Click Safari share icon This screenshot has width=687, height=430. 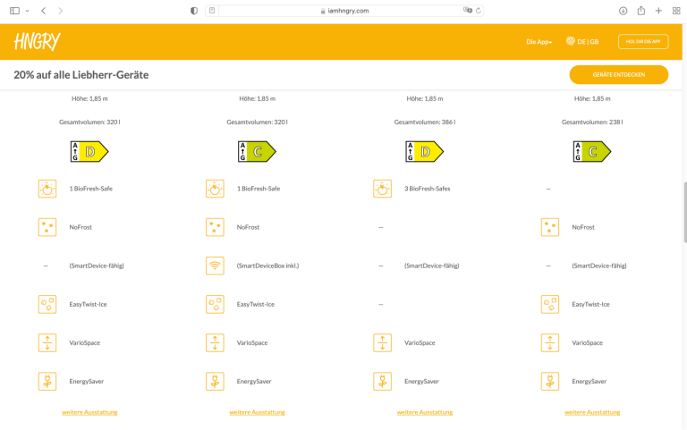641,11
